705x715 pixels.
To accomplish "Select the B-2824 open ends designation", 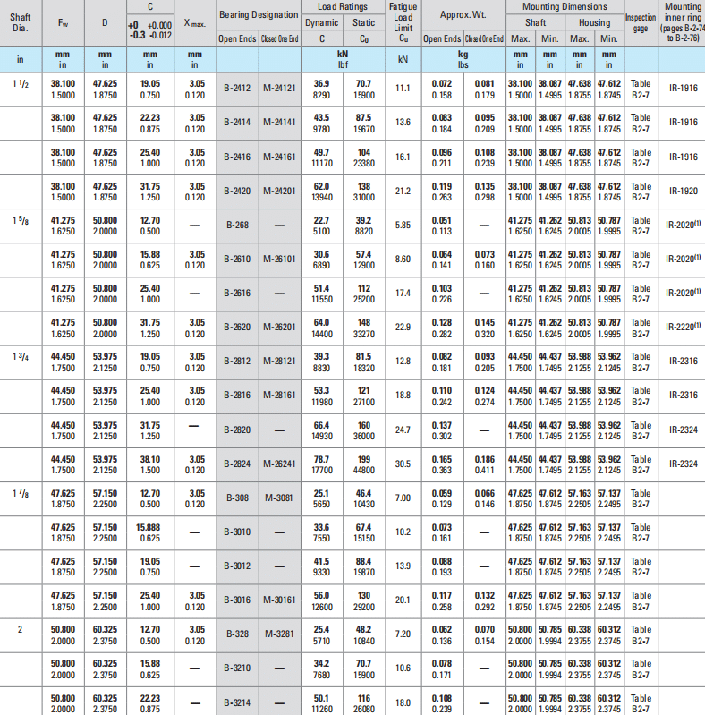I will pos(237,463).
